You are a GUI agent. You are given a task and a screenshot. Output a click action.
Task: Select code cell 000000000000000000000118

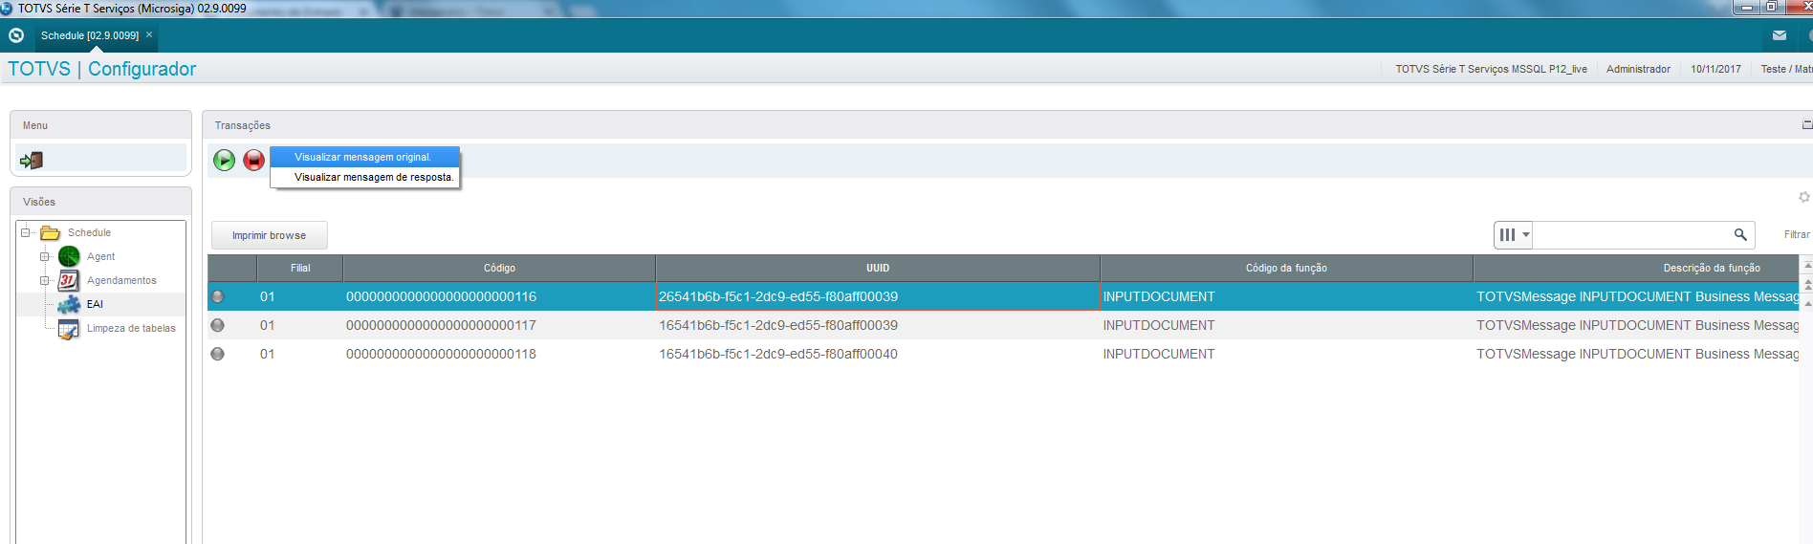[499, 354]
